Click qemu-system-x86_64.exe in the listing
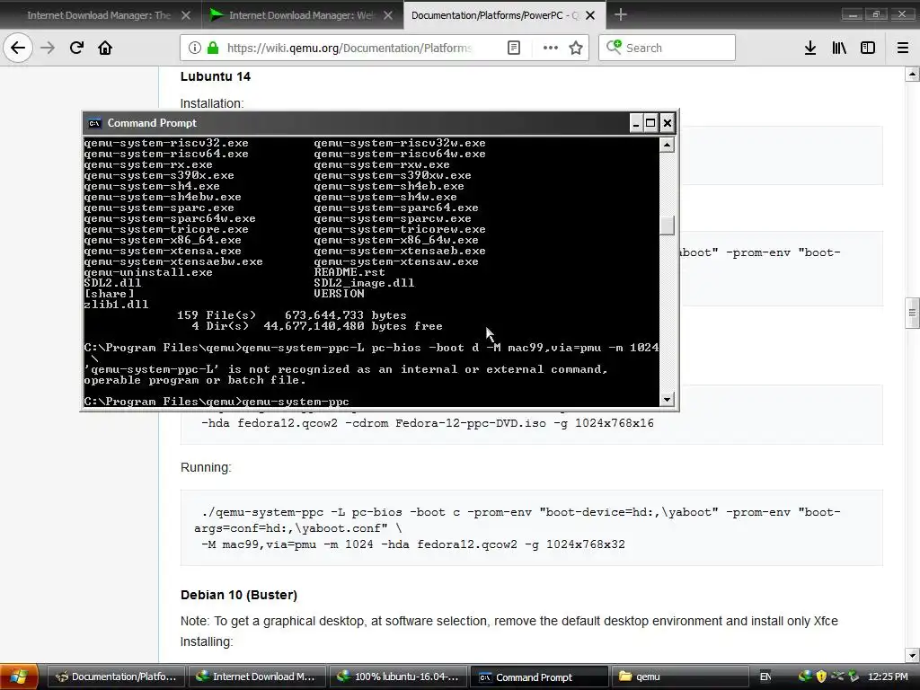Screen dimensions: 920x690 point(163,240)
